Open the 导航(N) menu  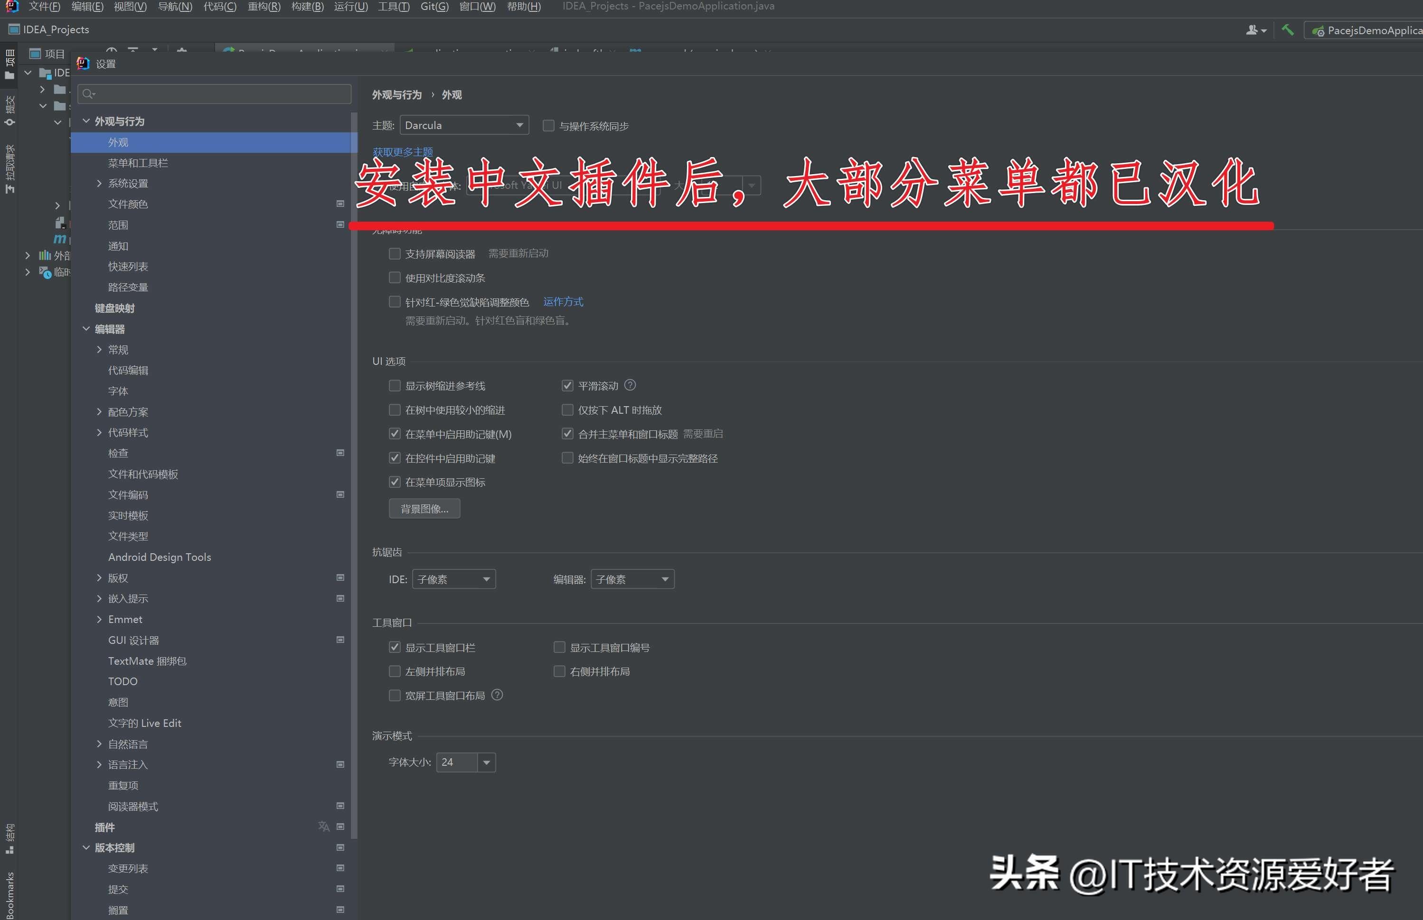point(175,7)
